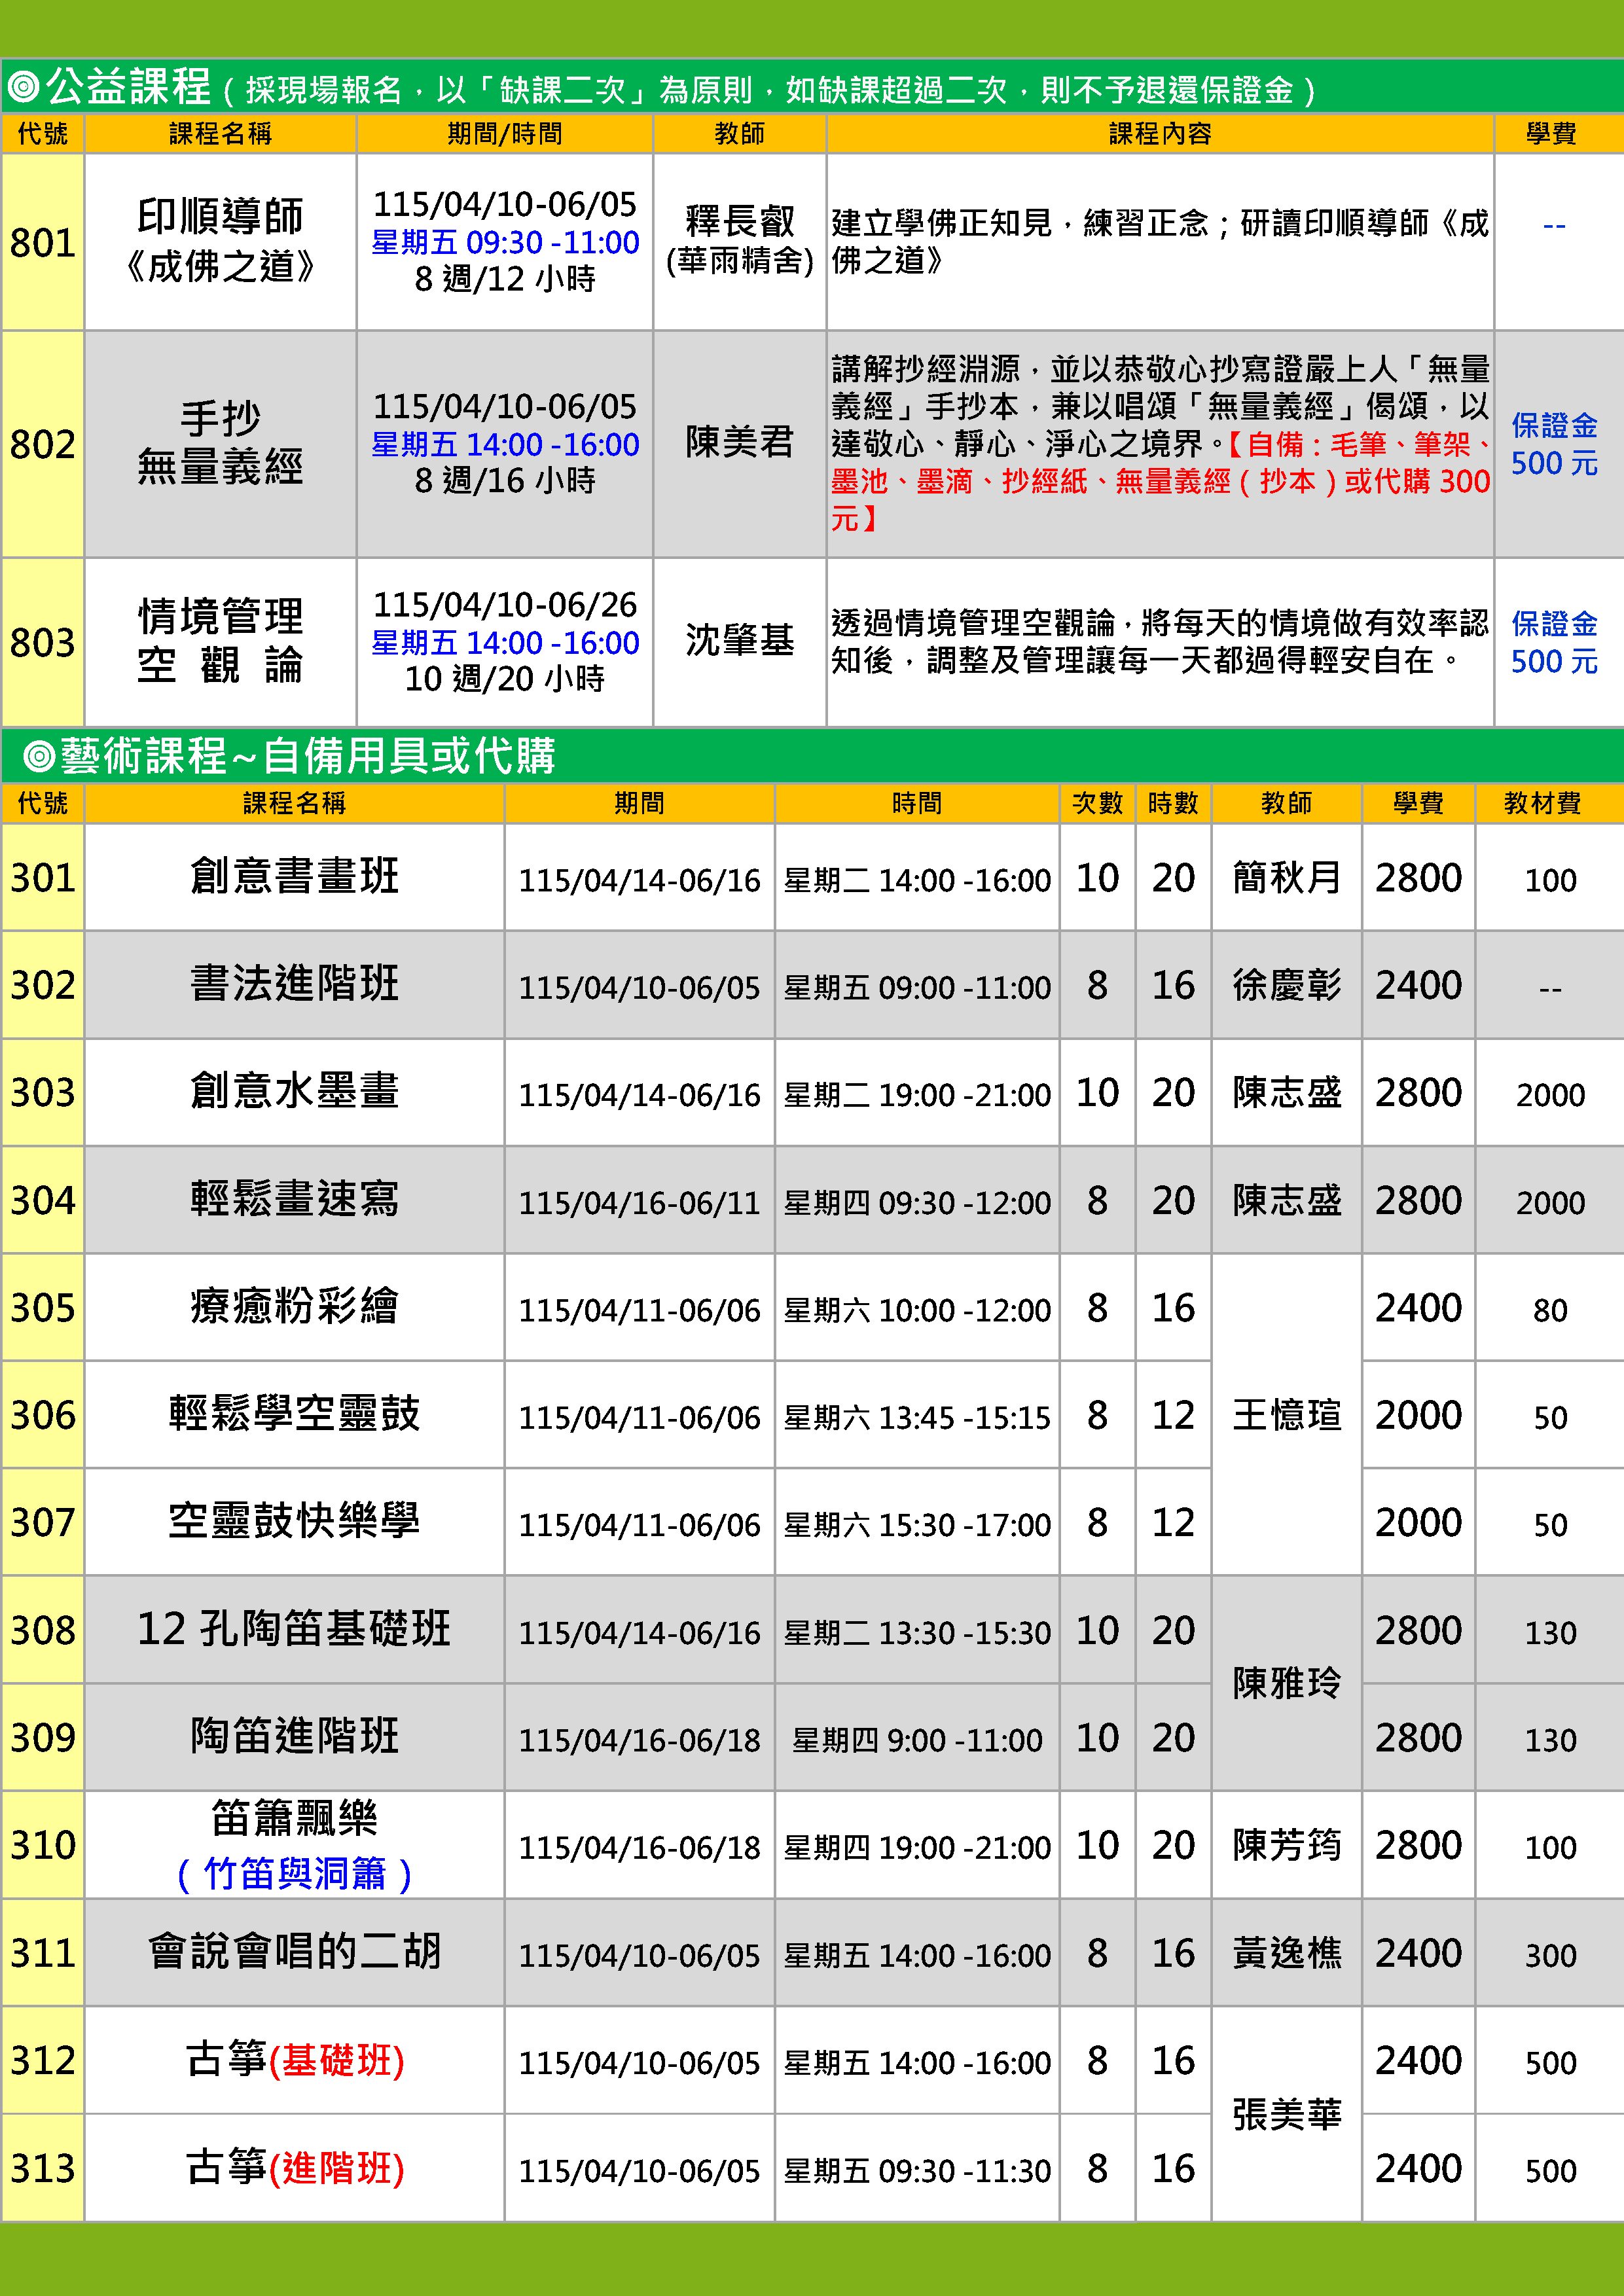Click teacher name 張美華
Image resolution: width=1624 pixels, height=2296 pixels.
point(1286,2114)
